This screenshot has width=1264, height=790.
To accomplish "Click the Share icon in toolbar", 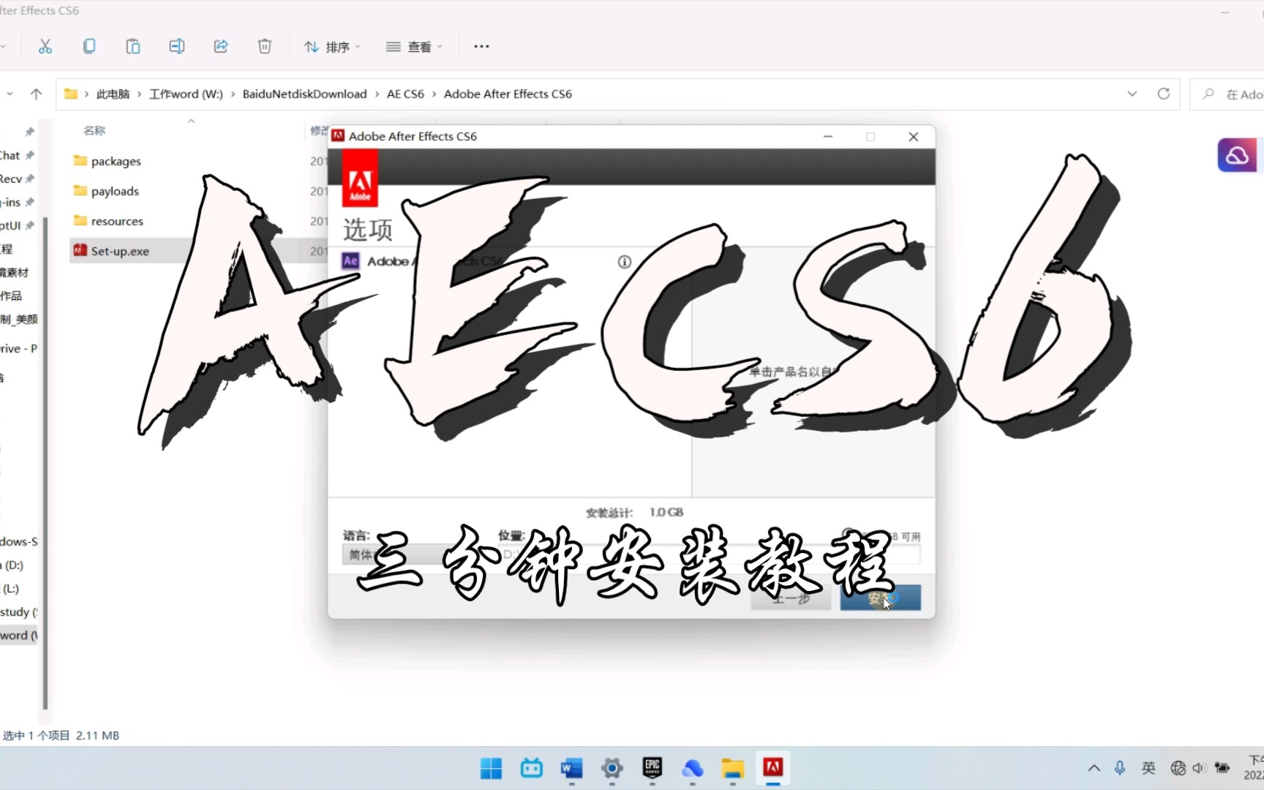I will tap(221, 47).
